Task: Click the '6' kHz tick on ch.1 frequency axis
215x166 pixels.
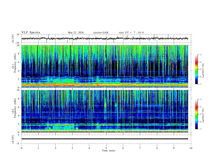Action: tap(19, 62)
